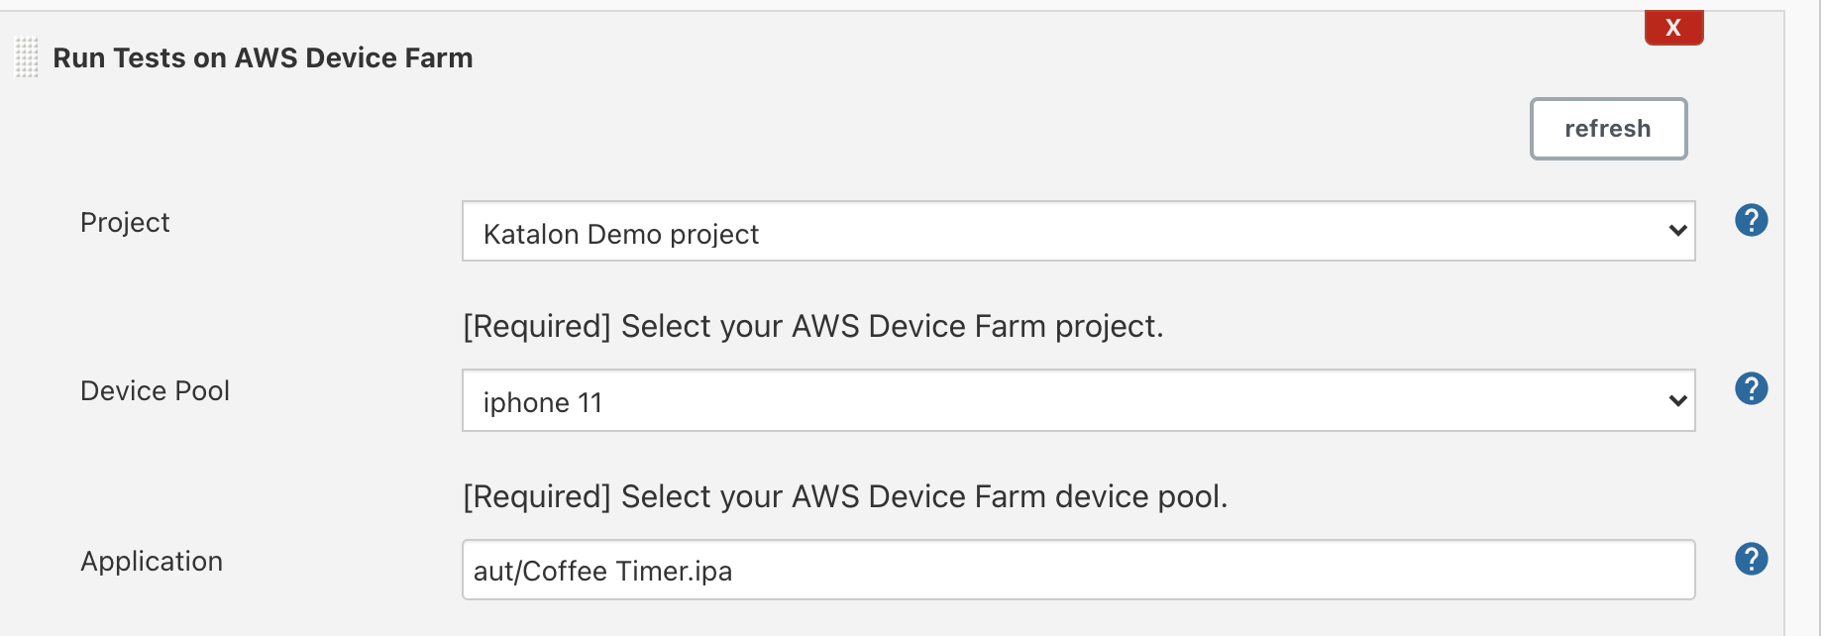Open help for the Device Pool field

(1751, 388)
